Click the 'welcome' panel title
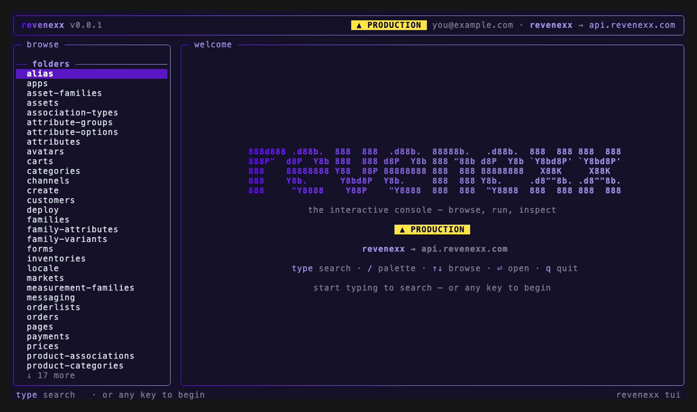This screenshot has width=697, height=412. click(213, 45)
